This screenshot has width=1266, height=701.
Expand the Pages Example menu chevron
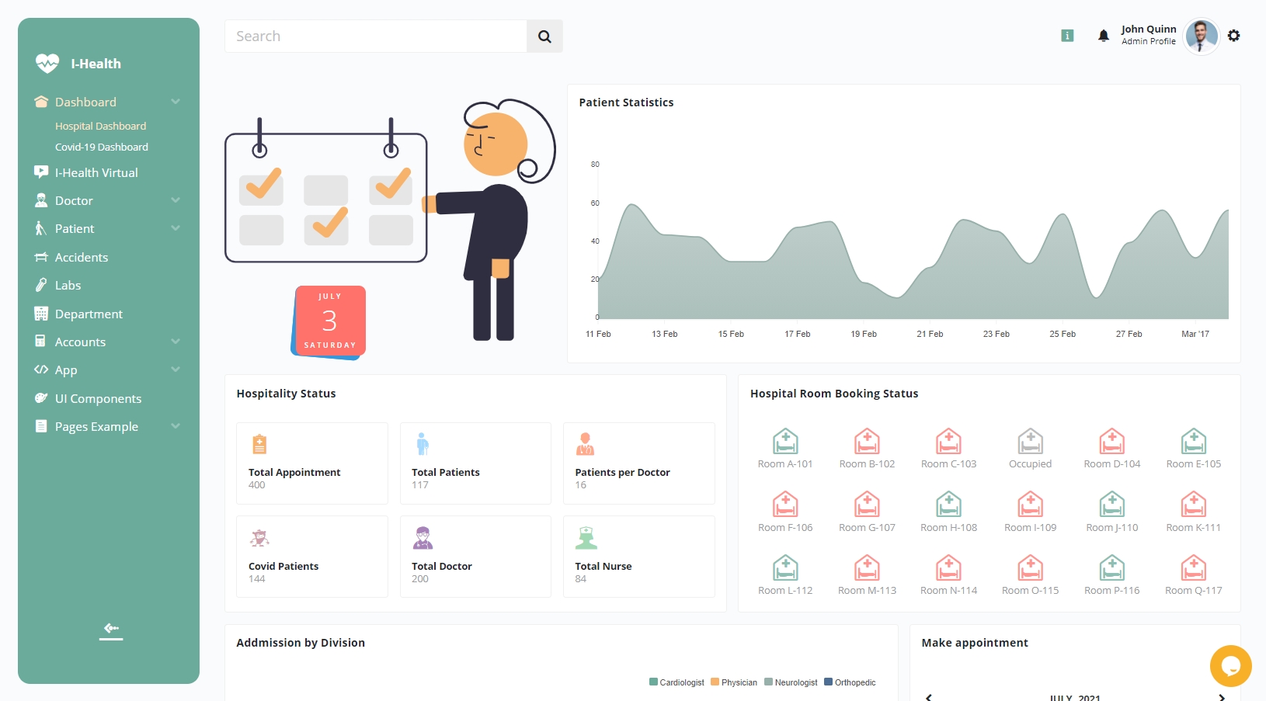176,426
